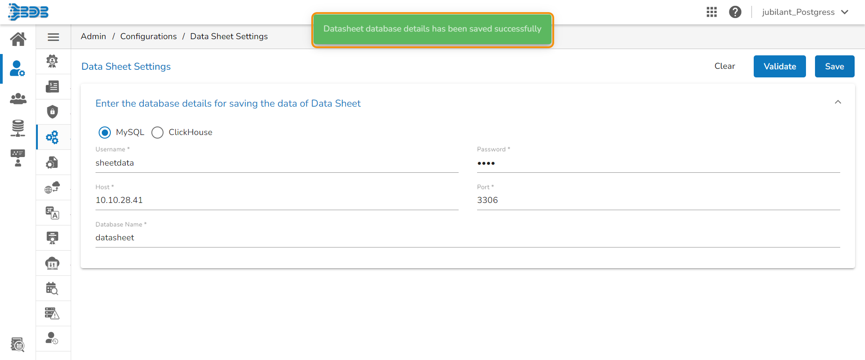The height and width of the screenshot is (360, 865).
Task: Select the ClickHouse radio button
Action: point(157,132)
